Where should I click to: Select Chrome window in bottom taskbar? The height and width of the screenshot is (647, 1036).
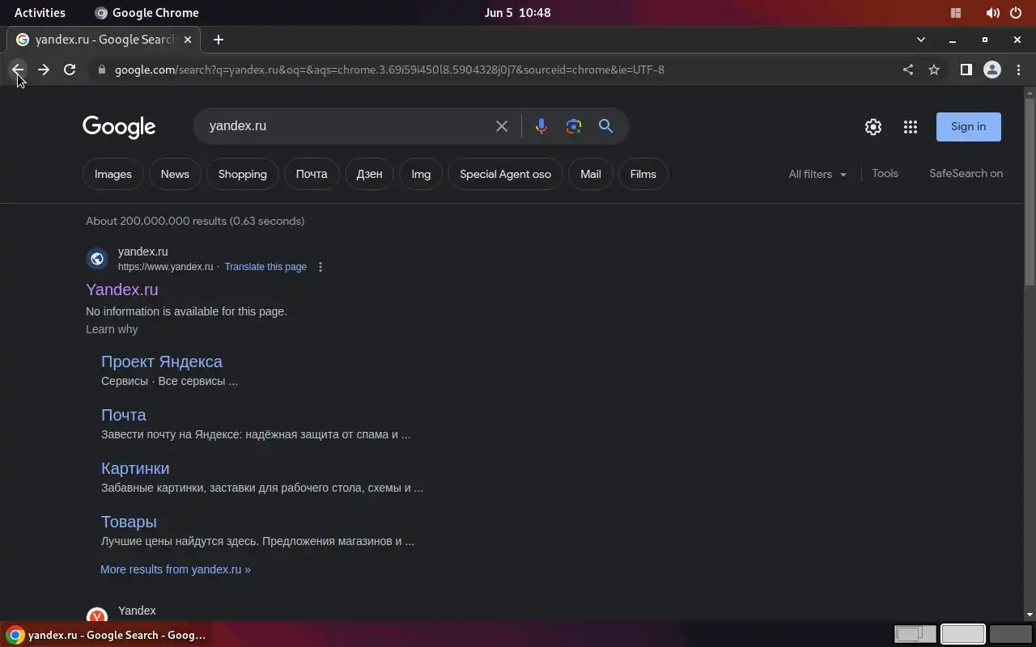tap(105, 635)
